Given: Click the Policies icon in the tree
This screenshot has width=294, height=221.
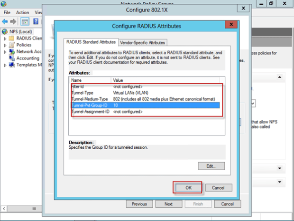Looking at the screenshot, I should 12,45.
